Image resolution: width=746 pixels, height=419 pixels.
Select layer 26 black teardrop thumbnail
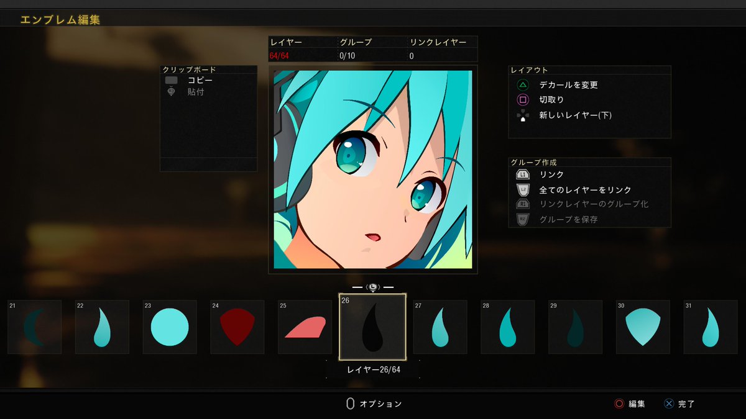click(x=372, y=327)
